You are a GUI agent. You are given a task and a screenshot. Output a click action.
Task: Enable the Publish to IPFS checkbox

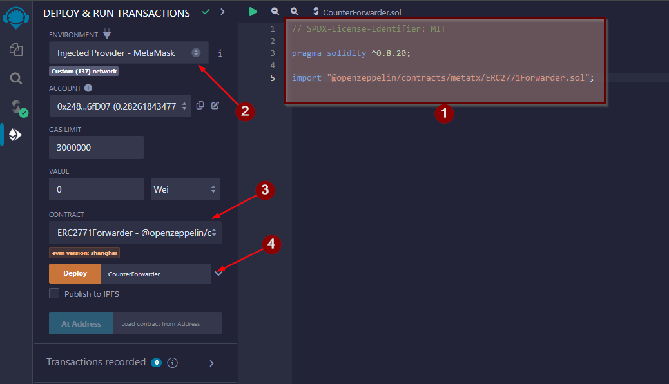(x=54, y=294)
